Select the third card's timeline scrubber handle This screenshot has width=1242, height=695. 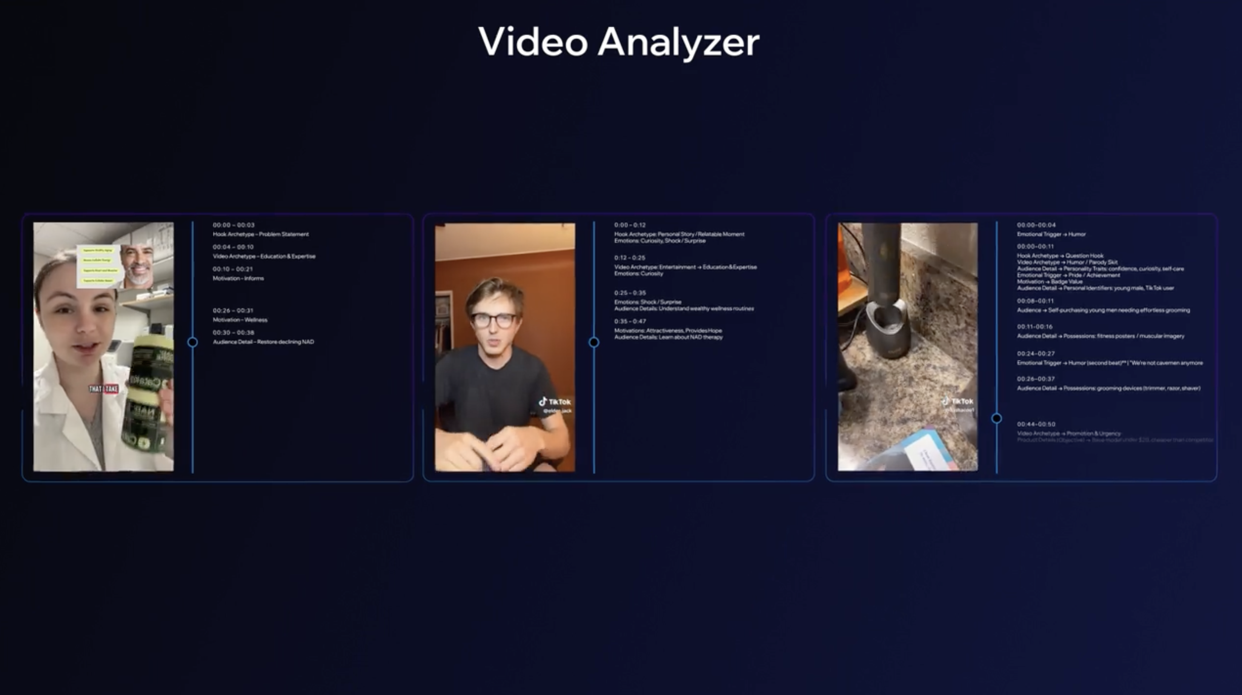click(996, 419)
